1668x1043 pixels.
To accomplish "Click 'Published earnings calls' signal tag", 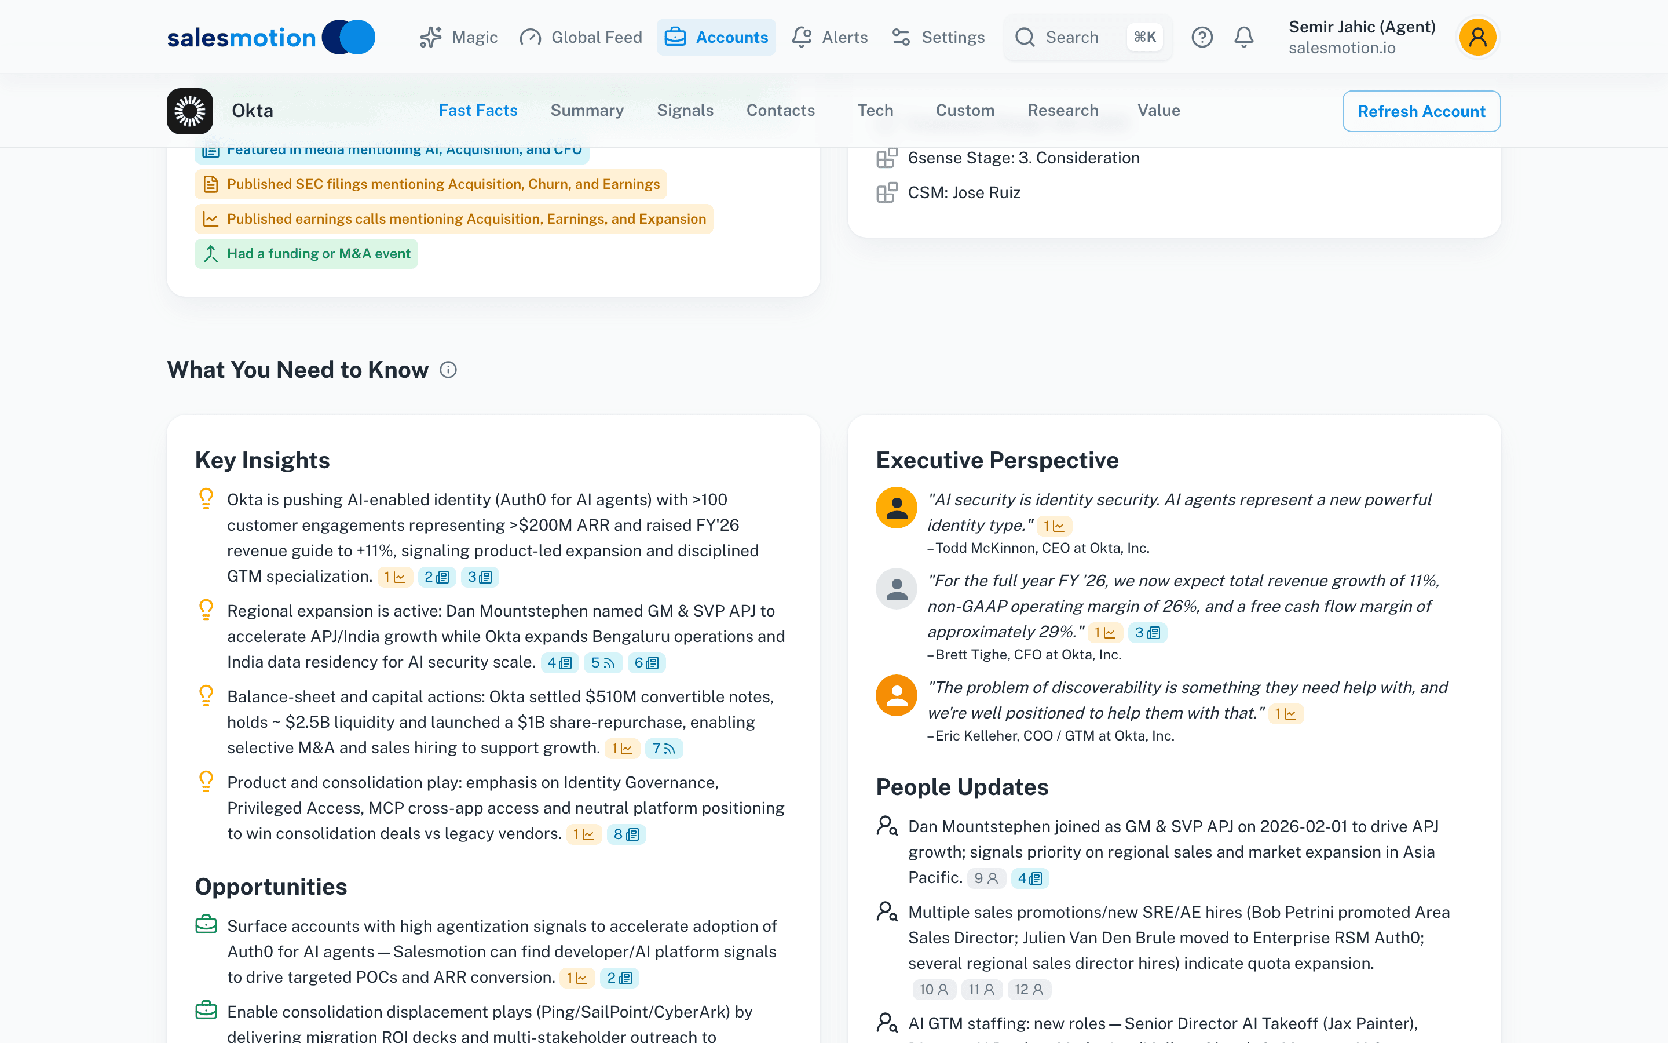I will point(453,220).
